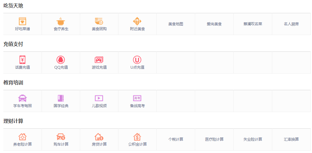Open the QQ充值 penguin icon

pyautogui.click(x=61, y=60)
